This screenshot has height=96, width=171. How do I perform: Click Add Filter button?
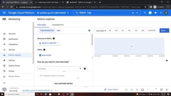(x=45, y=55)
